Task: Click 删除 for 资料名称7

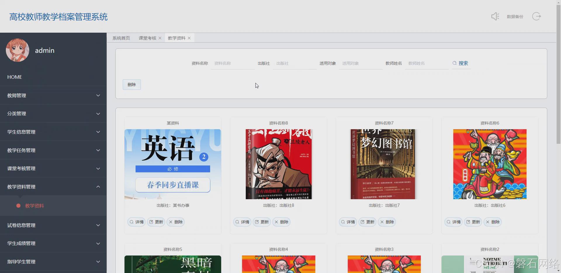Action: (387, 222)
